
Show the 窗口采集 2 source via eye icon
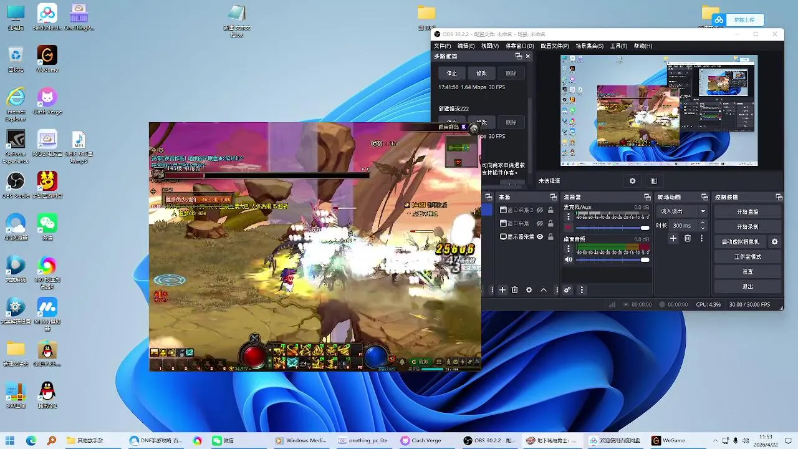tap(540, 210)
